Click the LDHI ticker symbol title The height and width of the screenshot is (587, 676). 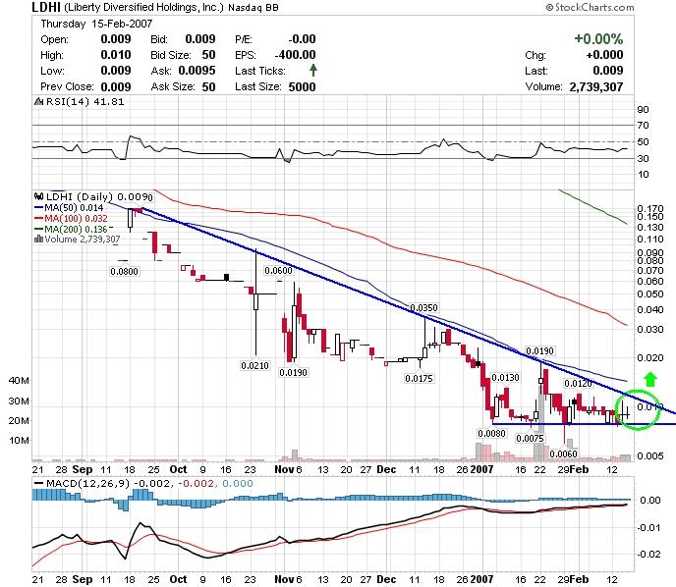[46, 7]
